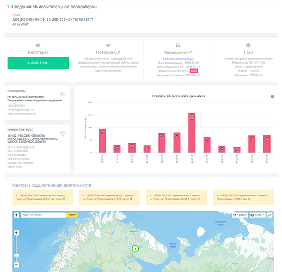Screen dimensions: 282x272
Task: Click the globe icon above ГЕО
Action: coord(248,45)
